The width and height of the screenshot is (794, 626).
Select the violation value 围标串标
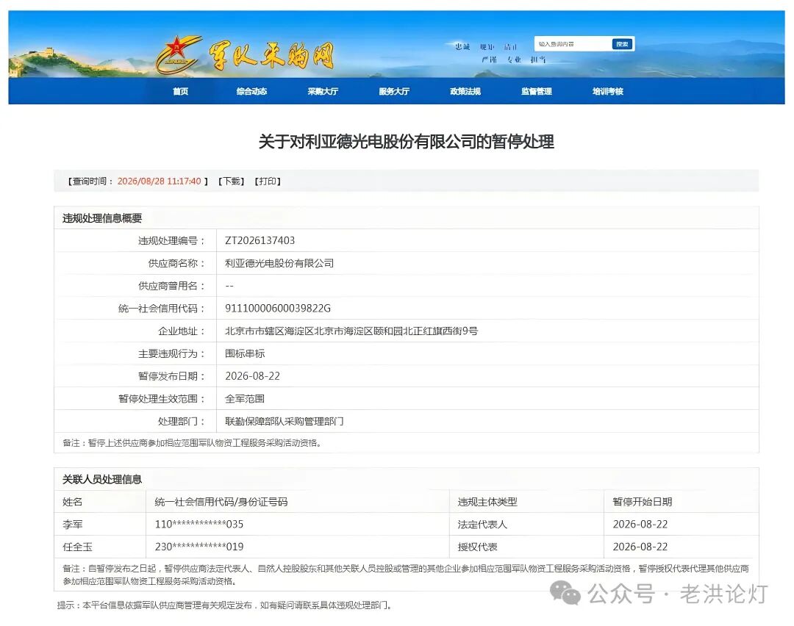245,353
